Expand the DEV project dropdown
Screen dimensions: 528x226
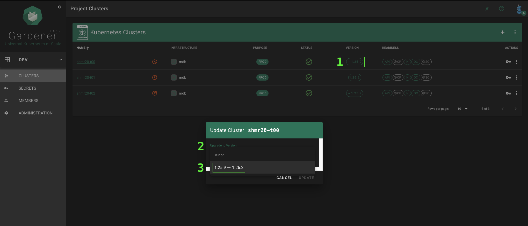61,60
